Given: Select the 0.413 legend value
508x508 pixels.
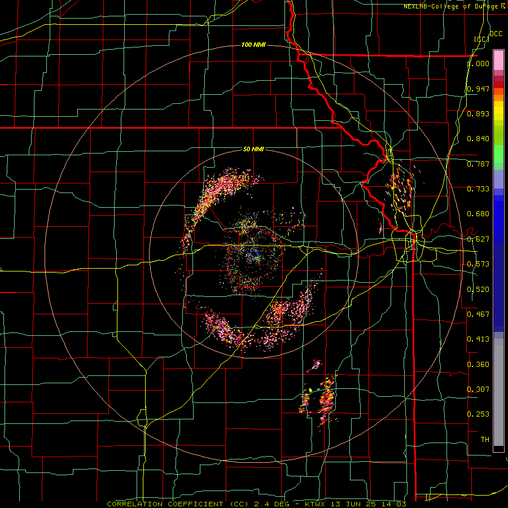Looking at the screenshot, I should tap(478, 339).
